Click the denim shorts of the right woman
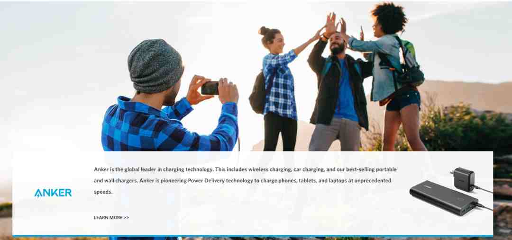 point(403,100)
